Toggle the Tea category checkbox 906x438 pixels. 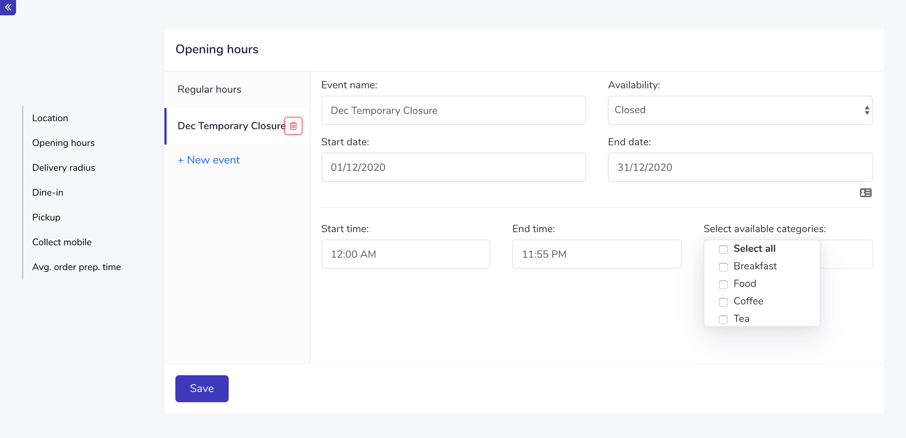tap(723, 319)
